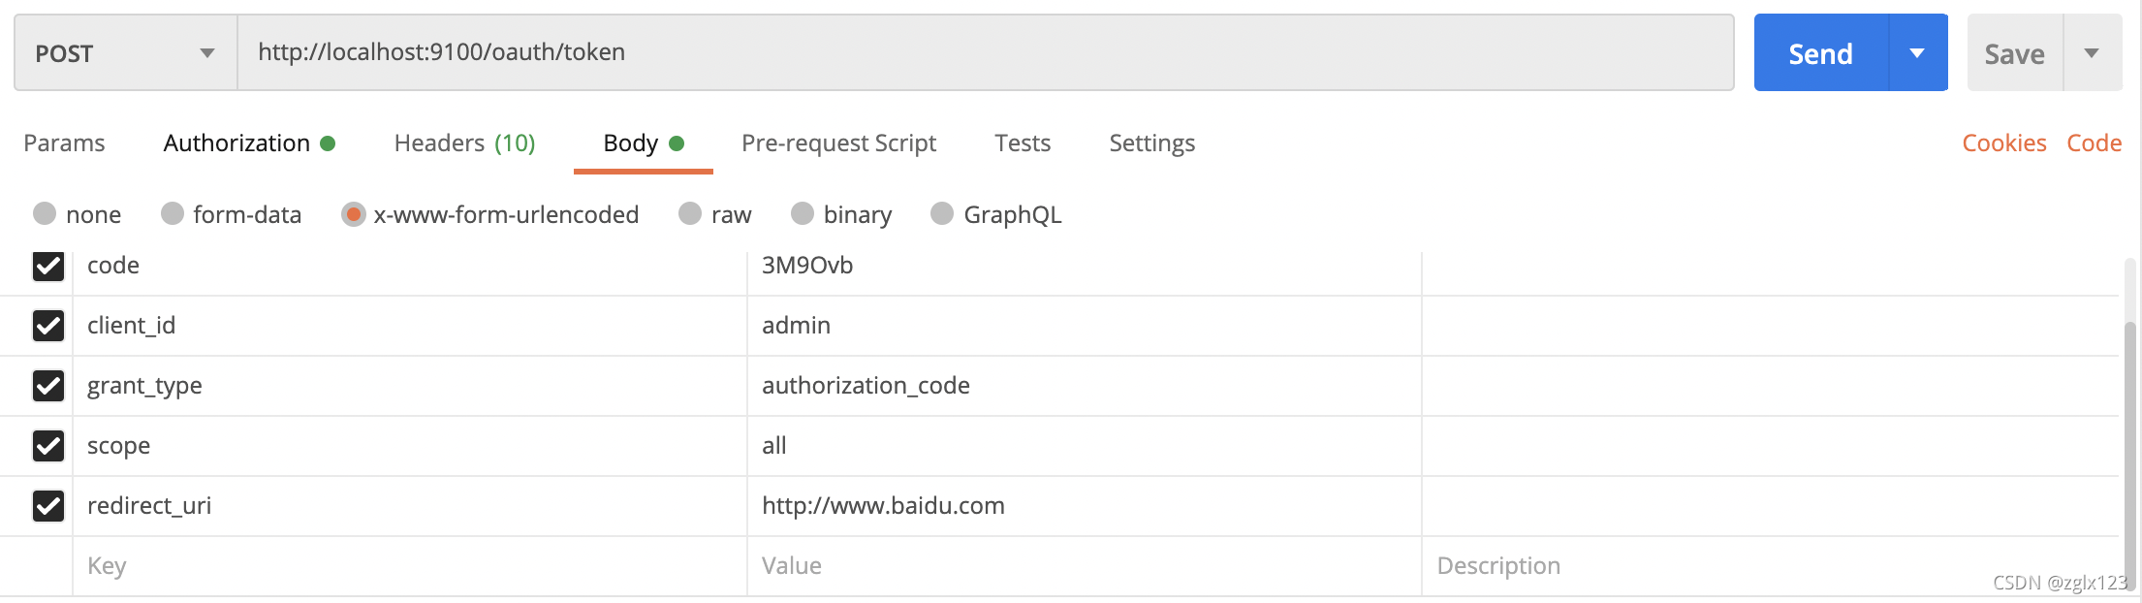This screenshot has height=603, width=2142.
Task: Open the Tests tab
Action: (1023, 143)
